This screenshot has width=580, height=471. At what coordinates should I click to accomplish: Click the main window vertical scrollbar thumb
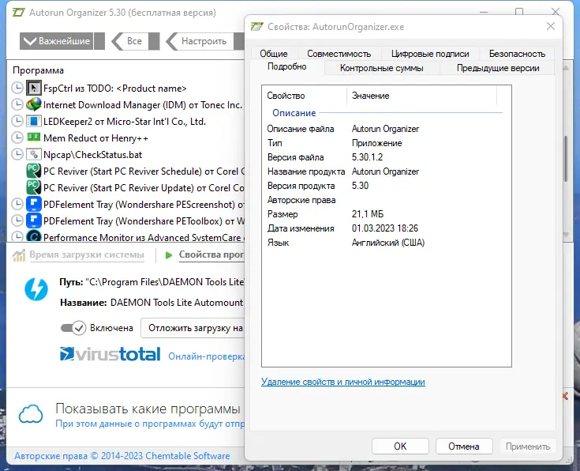[566, 160]
